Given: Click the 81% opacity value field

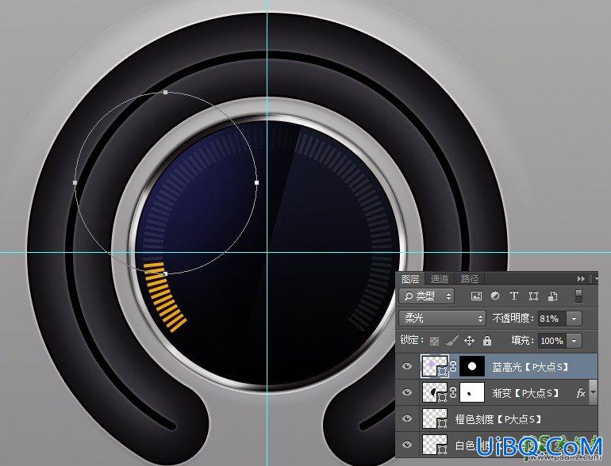Looking at the screenshot, I should [551, 319].
